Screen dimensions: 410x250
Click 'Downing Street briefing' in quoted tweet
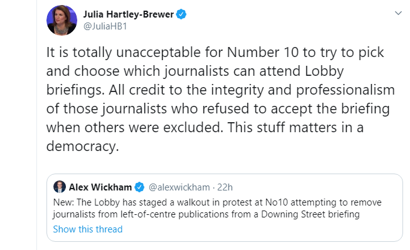click(x=310, y=214)
